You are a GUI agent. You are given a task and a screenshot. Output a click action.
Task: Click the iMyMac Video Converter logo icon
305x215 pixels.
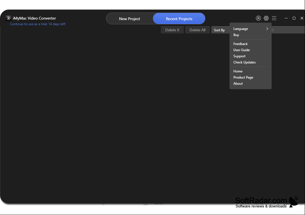click(8, 18)
